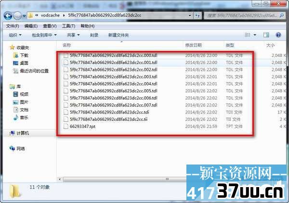Sort by the 名称 column header
The image size is (289, 203).
pos(66,45)
